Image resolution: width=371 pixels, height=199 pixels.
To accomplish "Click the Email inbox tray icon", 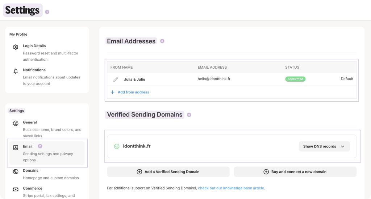I will (x=16, y=147).
